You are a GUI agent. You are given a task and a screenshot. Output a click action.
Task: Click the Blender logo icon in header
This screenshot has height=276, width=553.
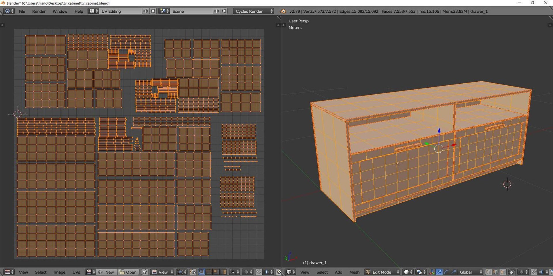click(x=283, y=11)
